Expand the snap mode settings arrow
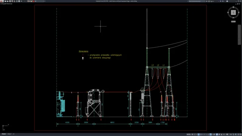Screen dimensions: 242x136 pyautogui.click(x=197, y=134)
